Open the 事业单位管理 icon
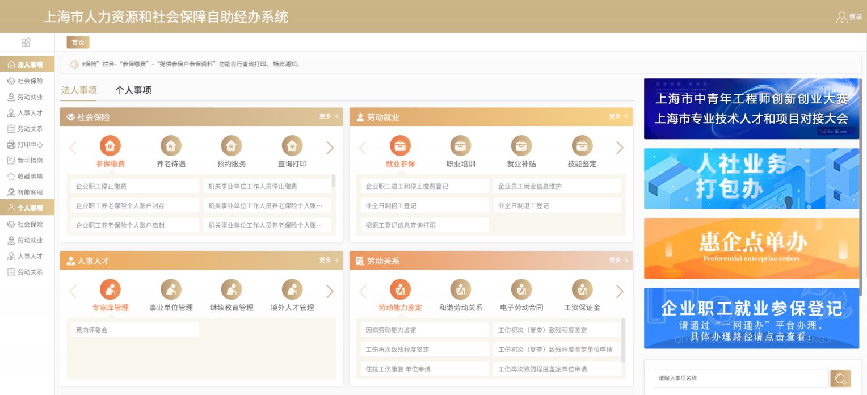 (x=171, y=289)
